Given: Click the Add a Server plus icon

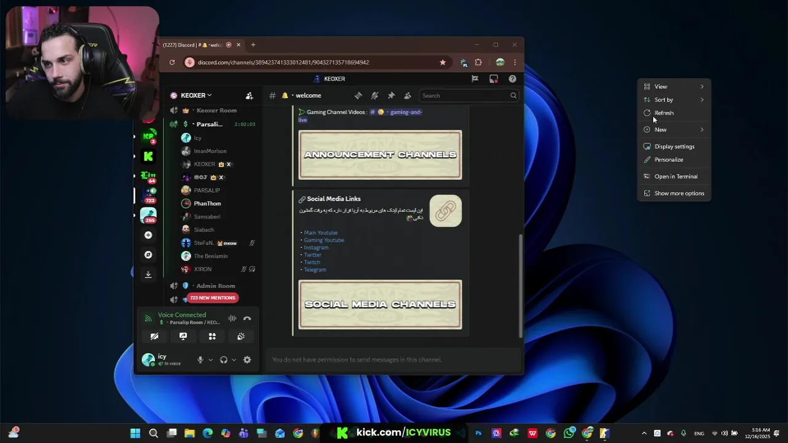Looking at the screenshot, I should pos(148,235).
